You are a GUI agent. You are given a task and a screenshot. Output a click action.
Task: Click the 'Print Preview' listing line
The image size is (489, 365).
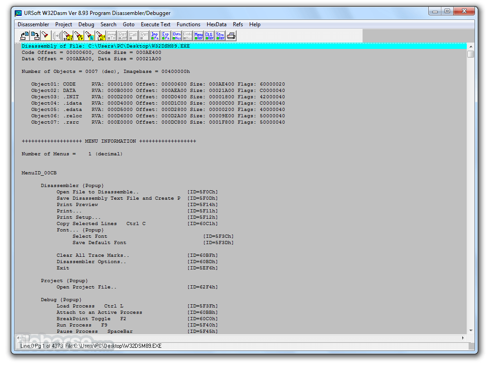point(137,205)
